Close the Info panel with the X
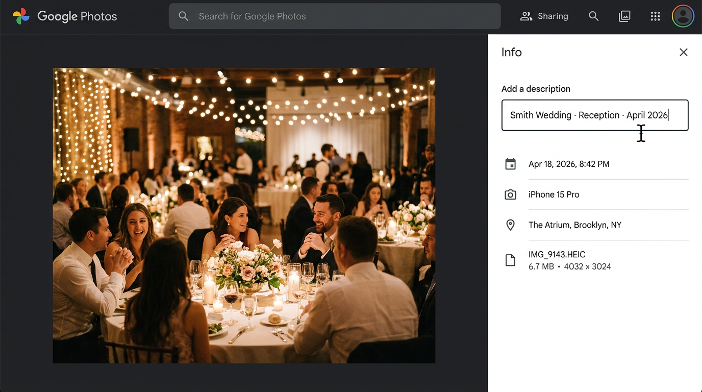Image resolution: width=702 pixels, height=392 pixels. click(684, 52)
